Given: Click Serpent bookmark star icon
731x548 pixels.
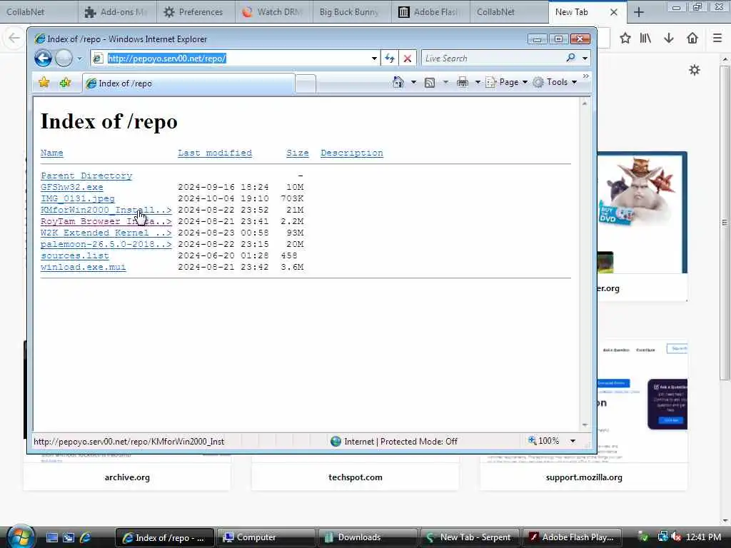Looking at the screenshot, I should pyautogui.click(x=625, y=39).
